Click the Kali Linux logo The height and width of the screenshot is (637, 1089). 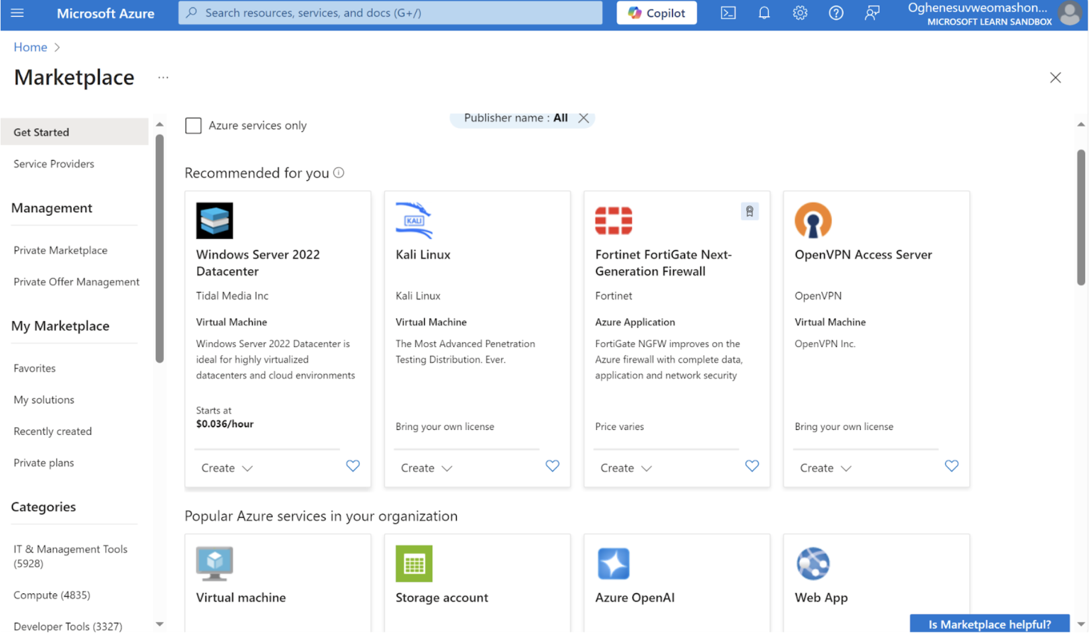pos(414,220)
